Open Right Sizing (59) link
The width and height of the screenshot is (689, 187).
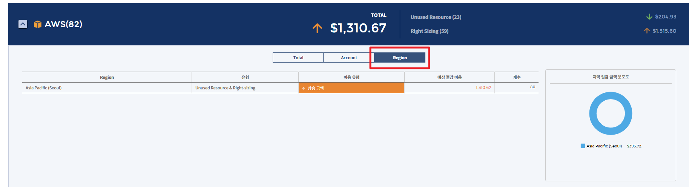pos(429,31)
